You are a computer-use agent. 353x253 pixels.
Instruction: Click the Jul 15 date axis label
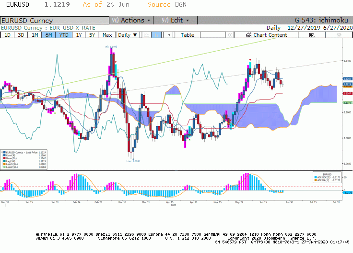313,202
